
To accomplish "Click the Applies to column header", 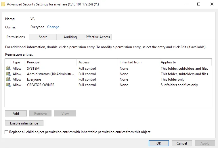I will point(168,62).
